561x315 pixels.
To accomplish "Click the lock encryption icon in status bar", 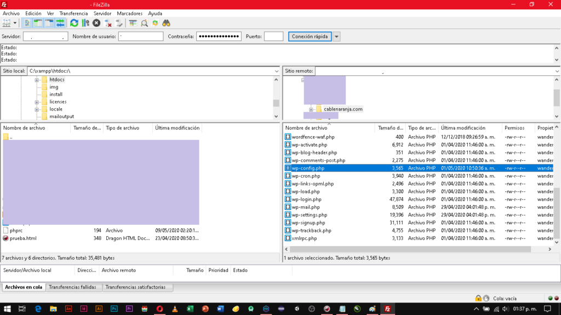I will pyautogui.click(x=478, y=298).
